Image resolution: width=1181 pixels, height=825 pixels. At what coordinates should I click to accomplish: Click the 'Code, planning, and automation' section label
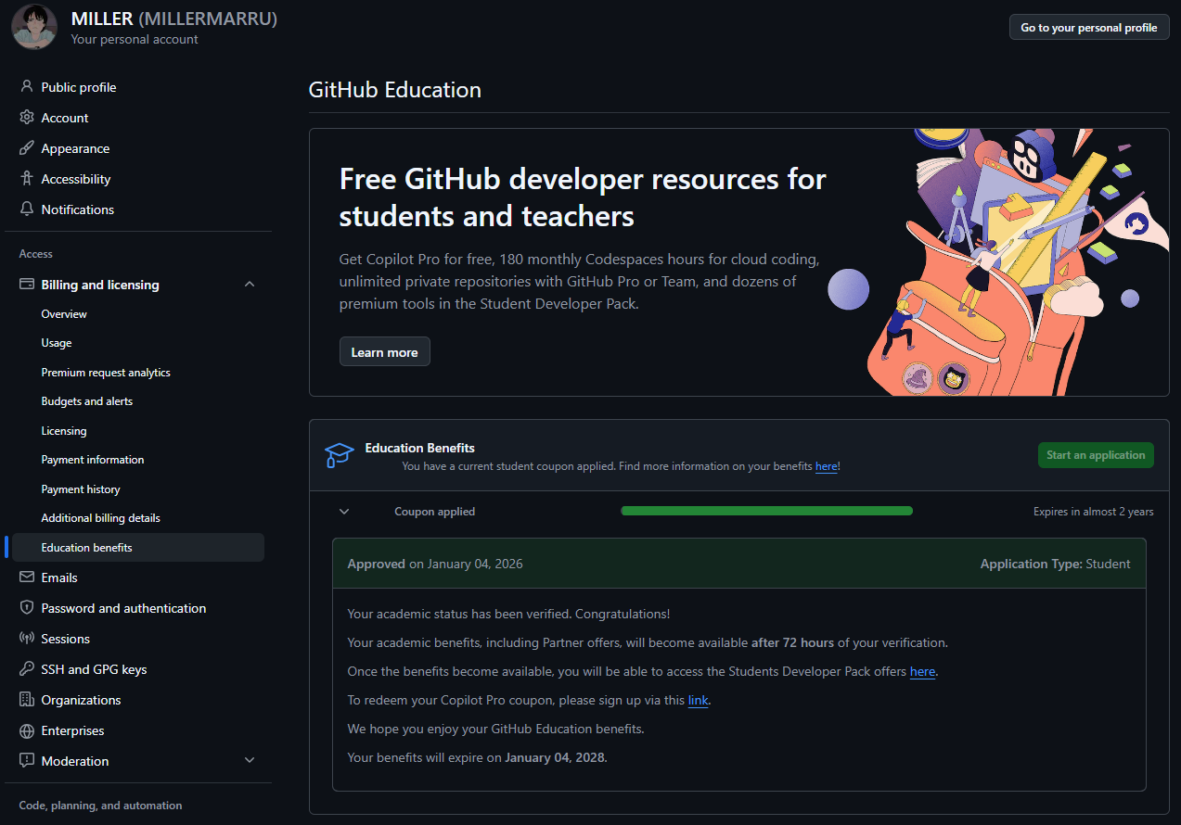pyautogui.click(x=100, y=806)
